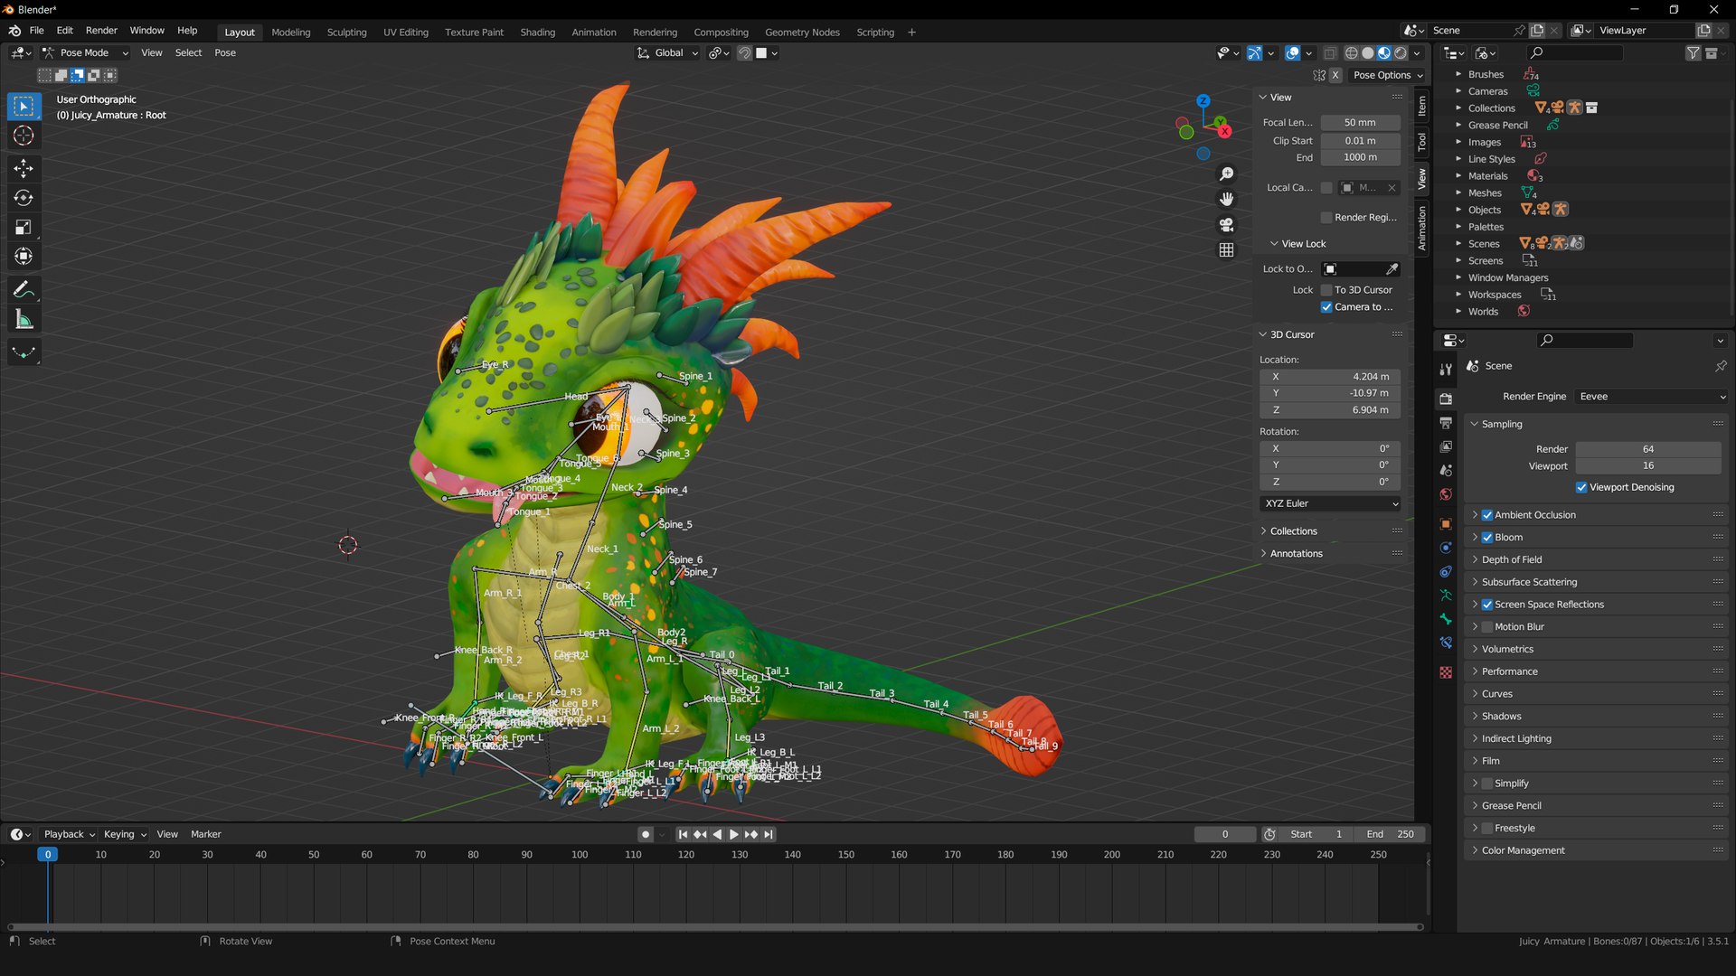Collapse the 3D Cursor panel

[x=1291, y=334]
